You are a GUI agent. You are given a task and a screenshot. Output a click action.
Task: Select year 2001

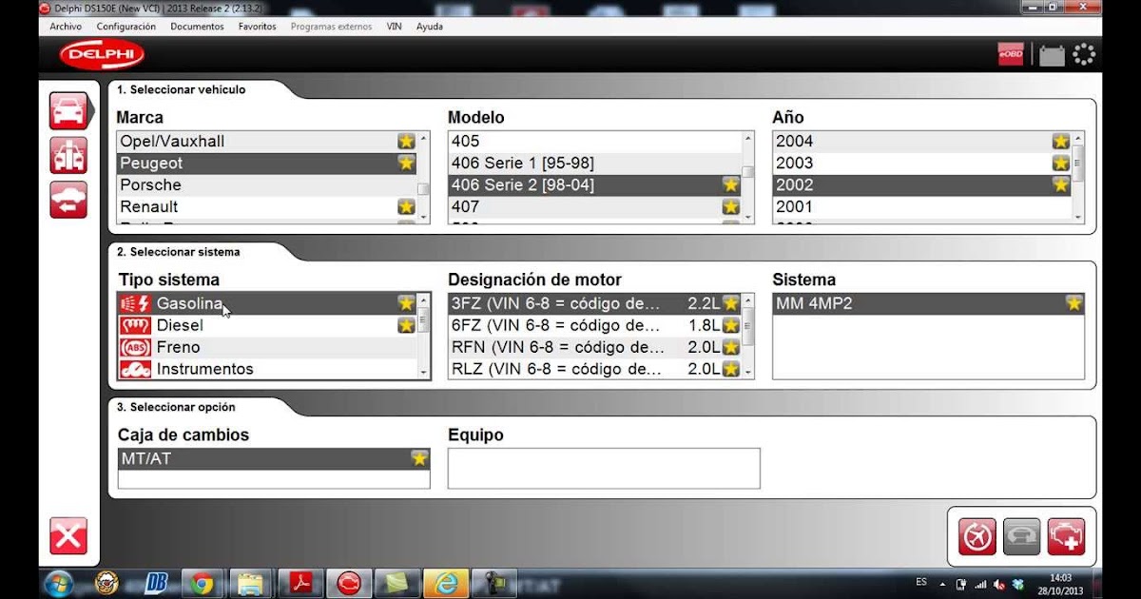click(x=922, y=206)
